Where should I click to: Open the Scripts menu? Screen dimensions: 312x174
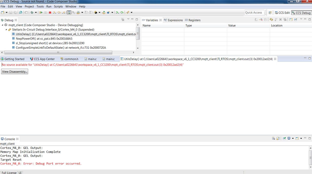(x=58, y=6)
